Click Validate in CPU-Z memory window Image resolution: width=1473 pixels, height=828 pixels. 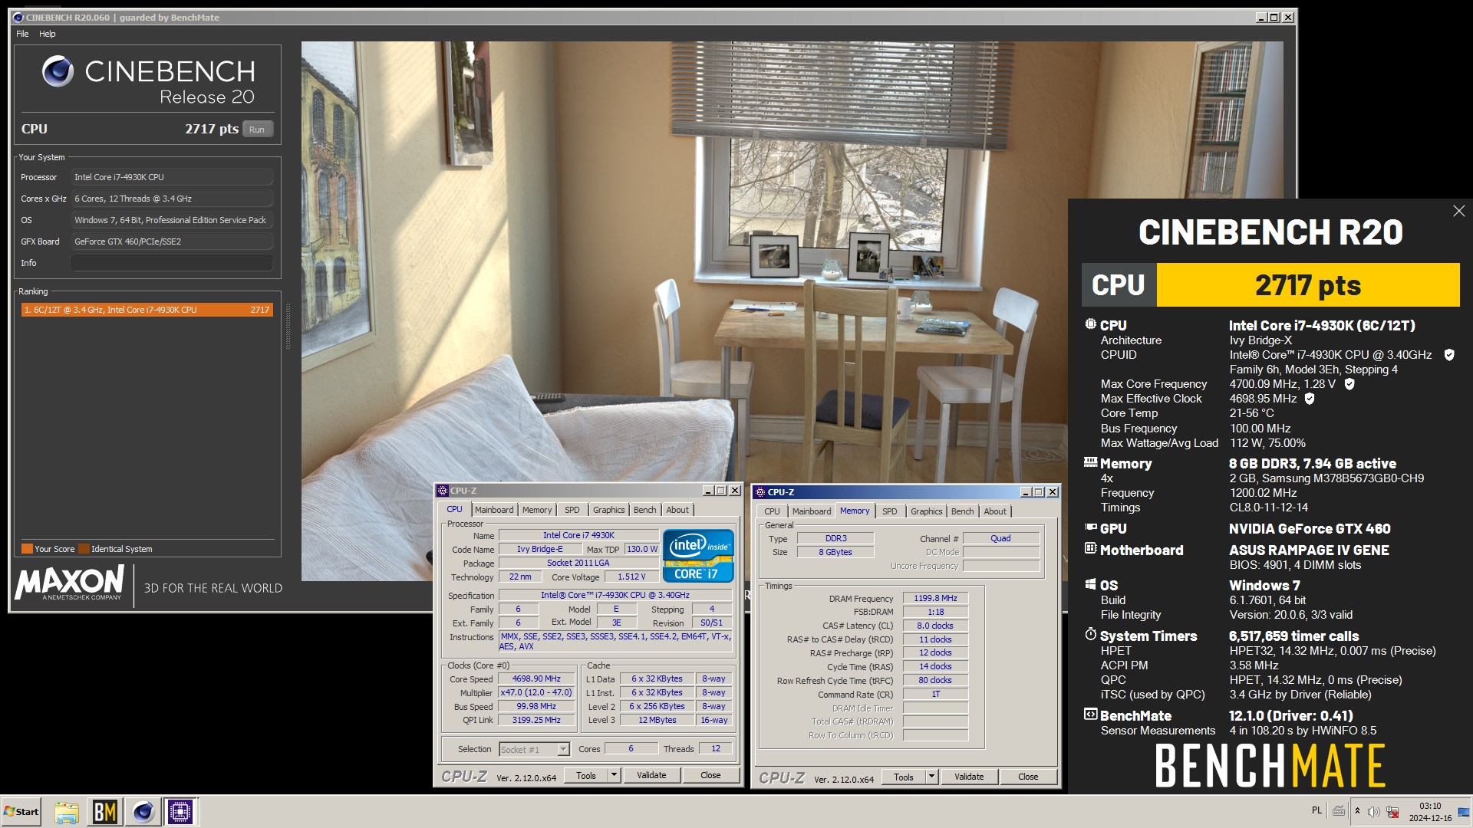969,777
